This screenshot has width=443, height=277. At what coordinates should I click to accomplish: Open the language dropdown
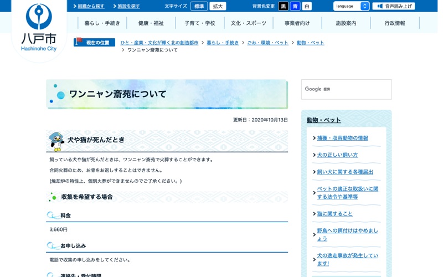351,6
